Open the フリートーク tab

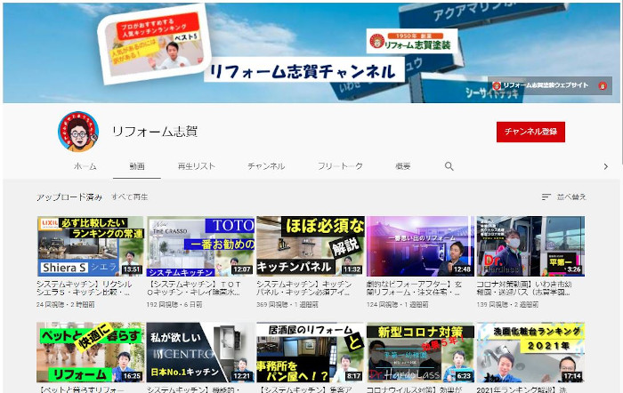[340, 166]
